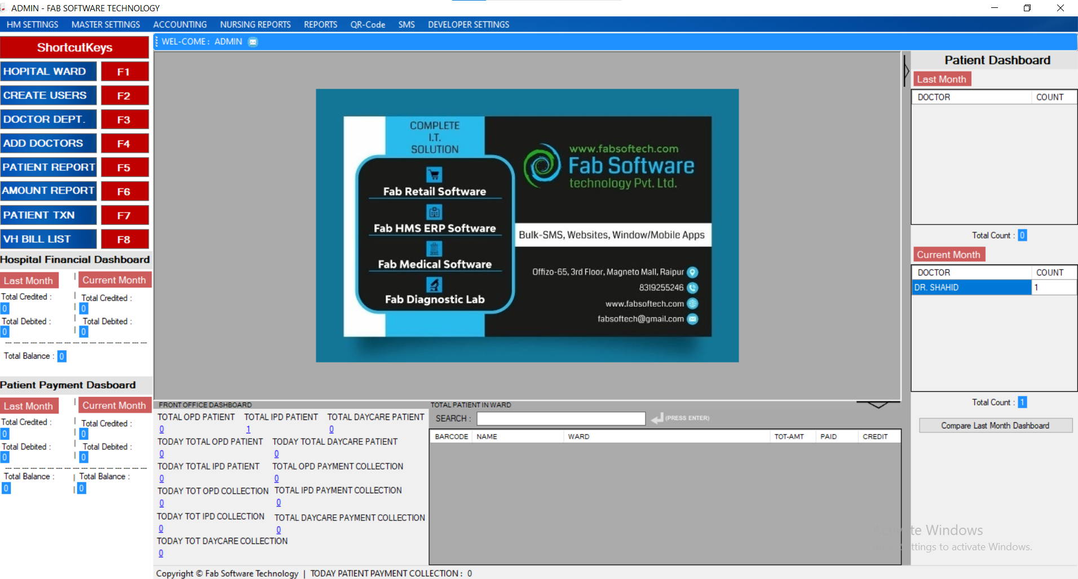1078x579 pixels.
Task: Click the red F7 key button
Action: [x=125, y=215]
